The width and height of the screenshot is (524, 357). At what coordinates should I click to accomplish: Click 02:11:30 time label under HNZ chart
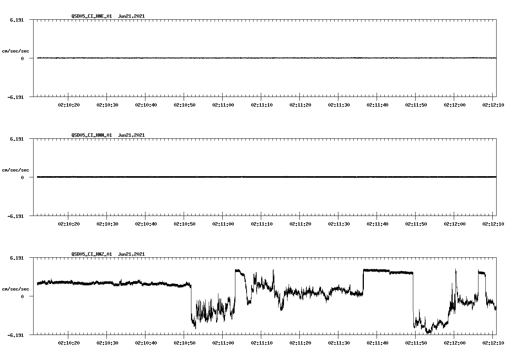(339, 343)
